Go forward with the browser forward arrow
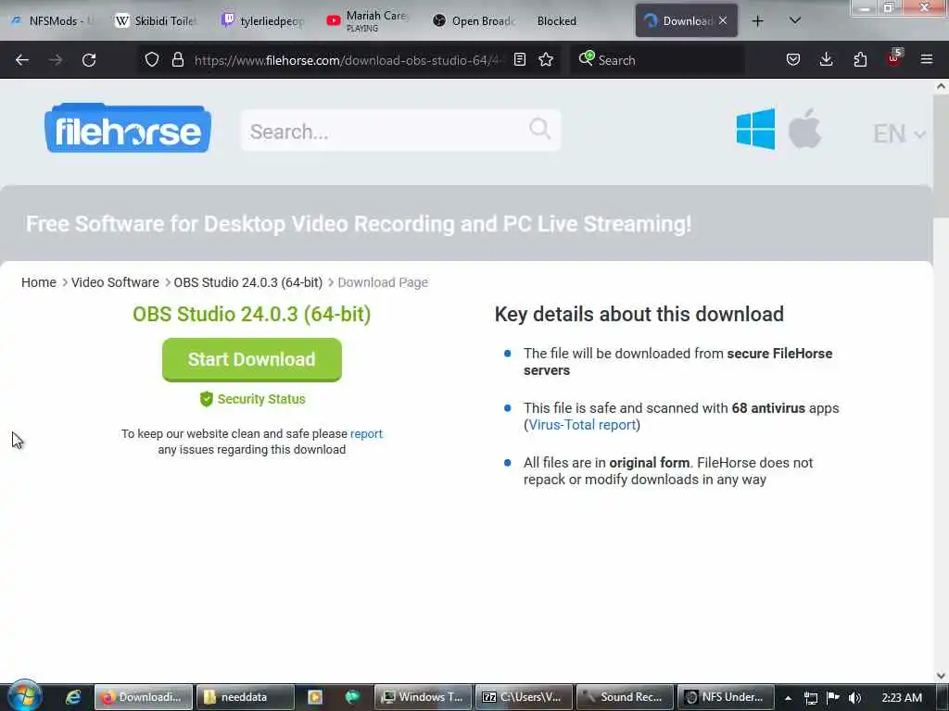The height and width of the screenshot is (711, 949). 55,60
